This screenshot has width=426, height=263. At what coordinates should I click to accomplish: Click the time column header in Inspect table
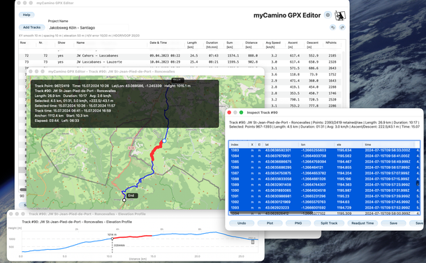[389, 144]
